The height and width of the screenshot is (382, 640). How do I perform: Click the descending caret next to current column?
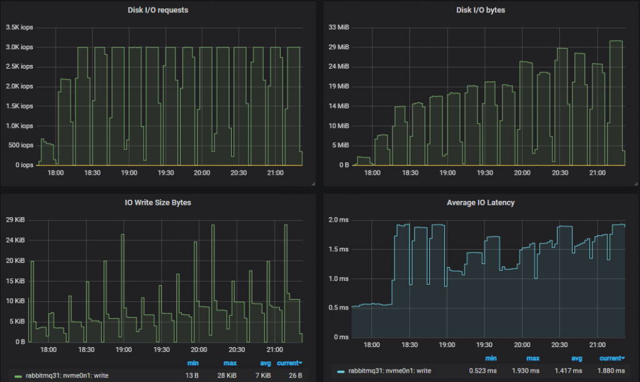[299, 363]
